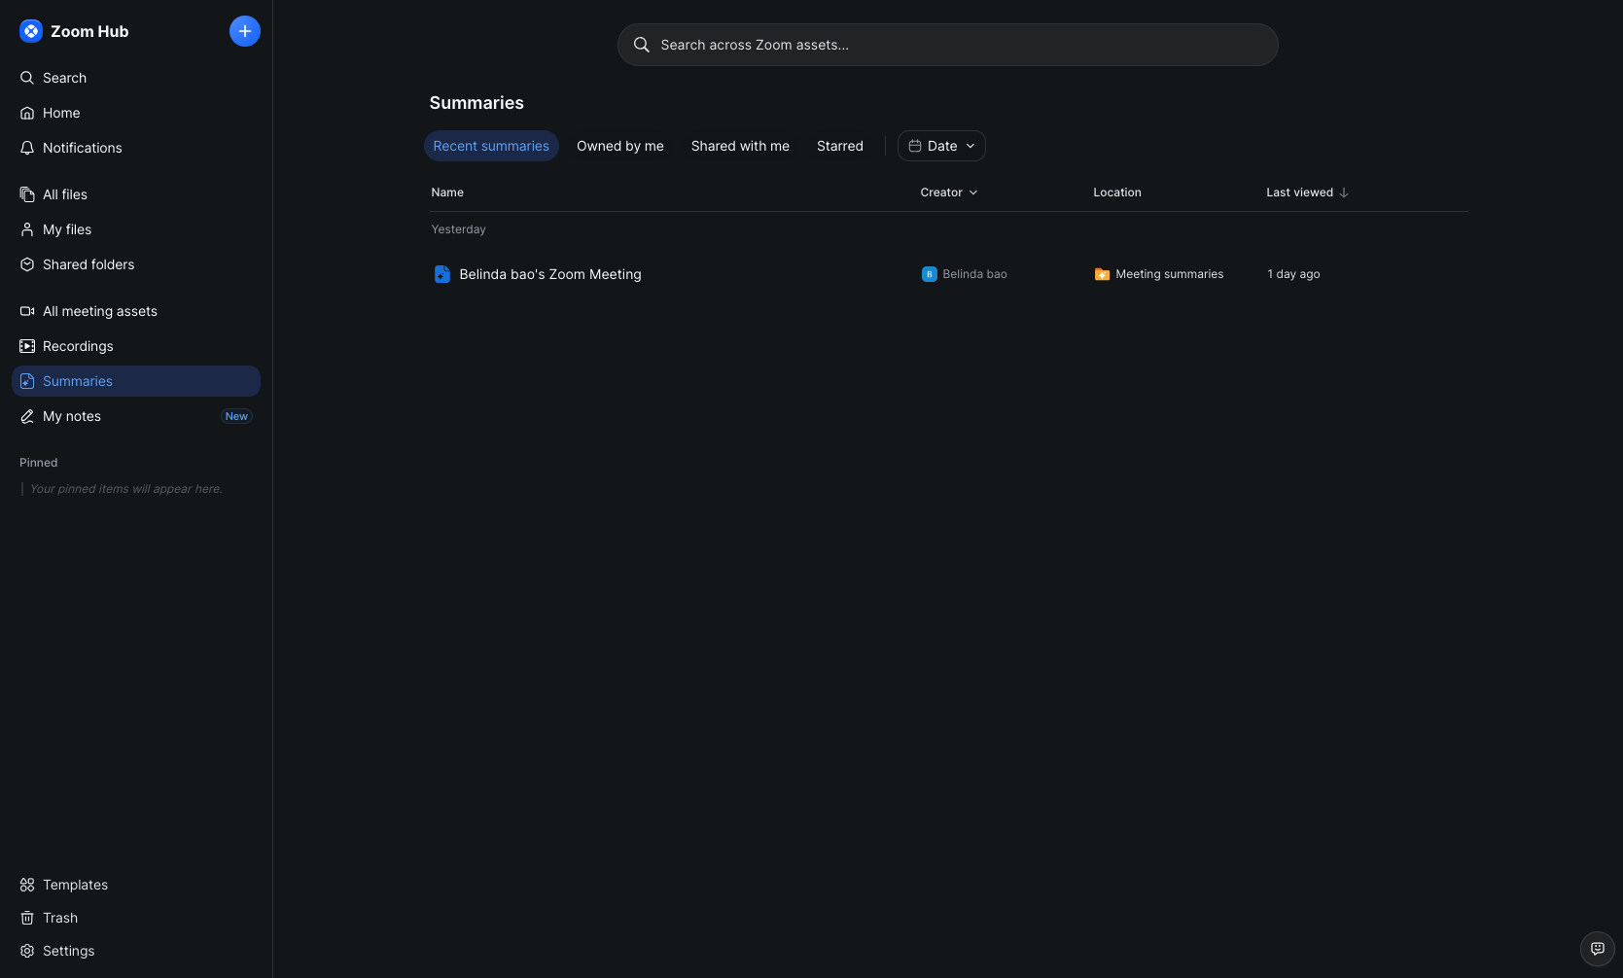The width and height of the screenshot is (1623, 978).
Task: Click the summary file icon beside Belinda bao's meeting
Action: coord(441,274)
